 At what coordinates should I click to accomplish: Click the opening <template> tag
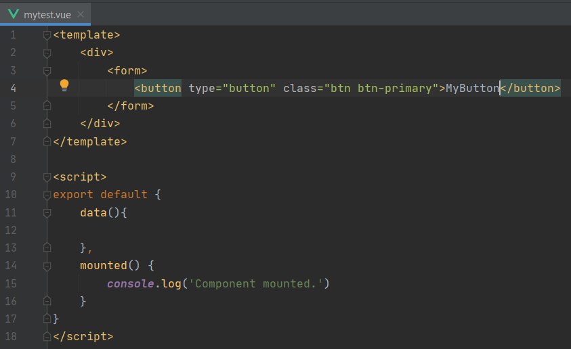(87, 35)
